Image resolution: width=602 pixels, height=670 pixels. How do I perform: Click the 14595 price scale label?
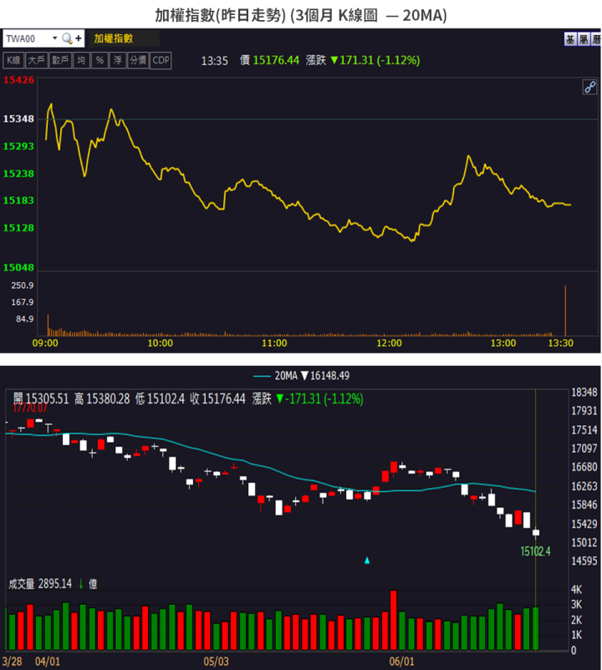(584, 561)
